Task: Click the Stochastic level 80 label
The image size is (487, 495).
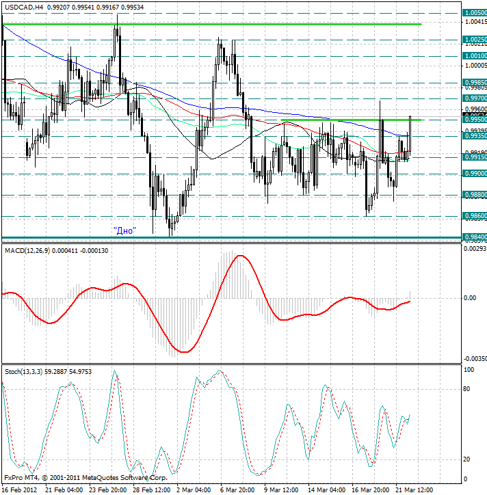Action: point(466,389)
